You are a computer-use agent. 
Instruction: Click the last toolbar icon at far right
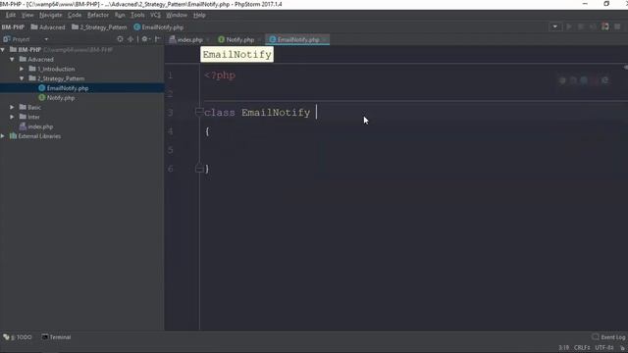[x=617, y=26]
